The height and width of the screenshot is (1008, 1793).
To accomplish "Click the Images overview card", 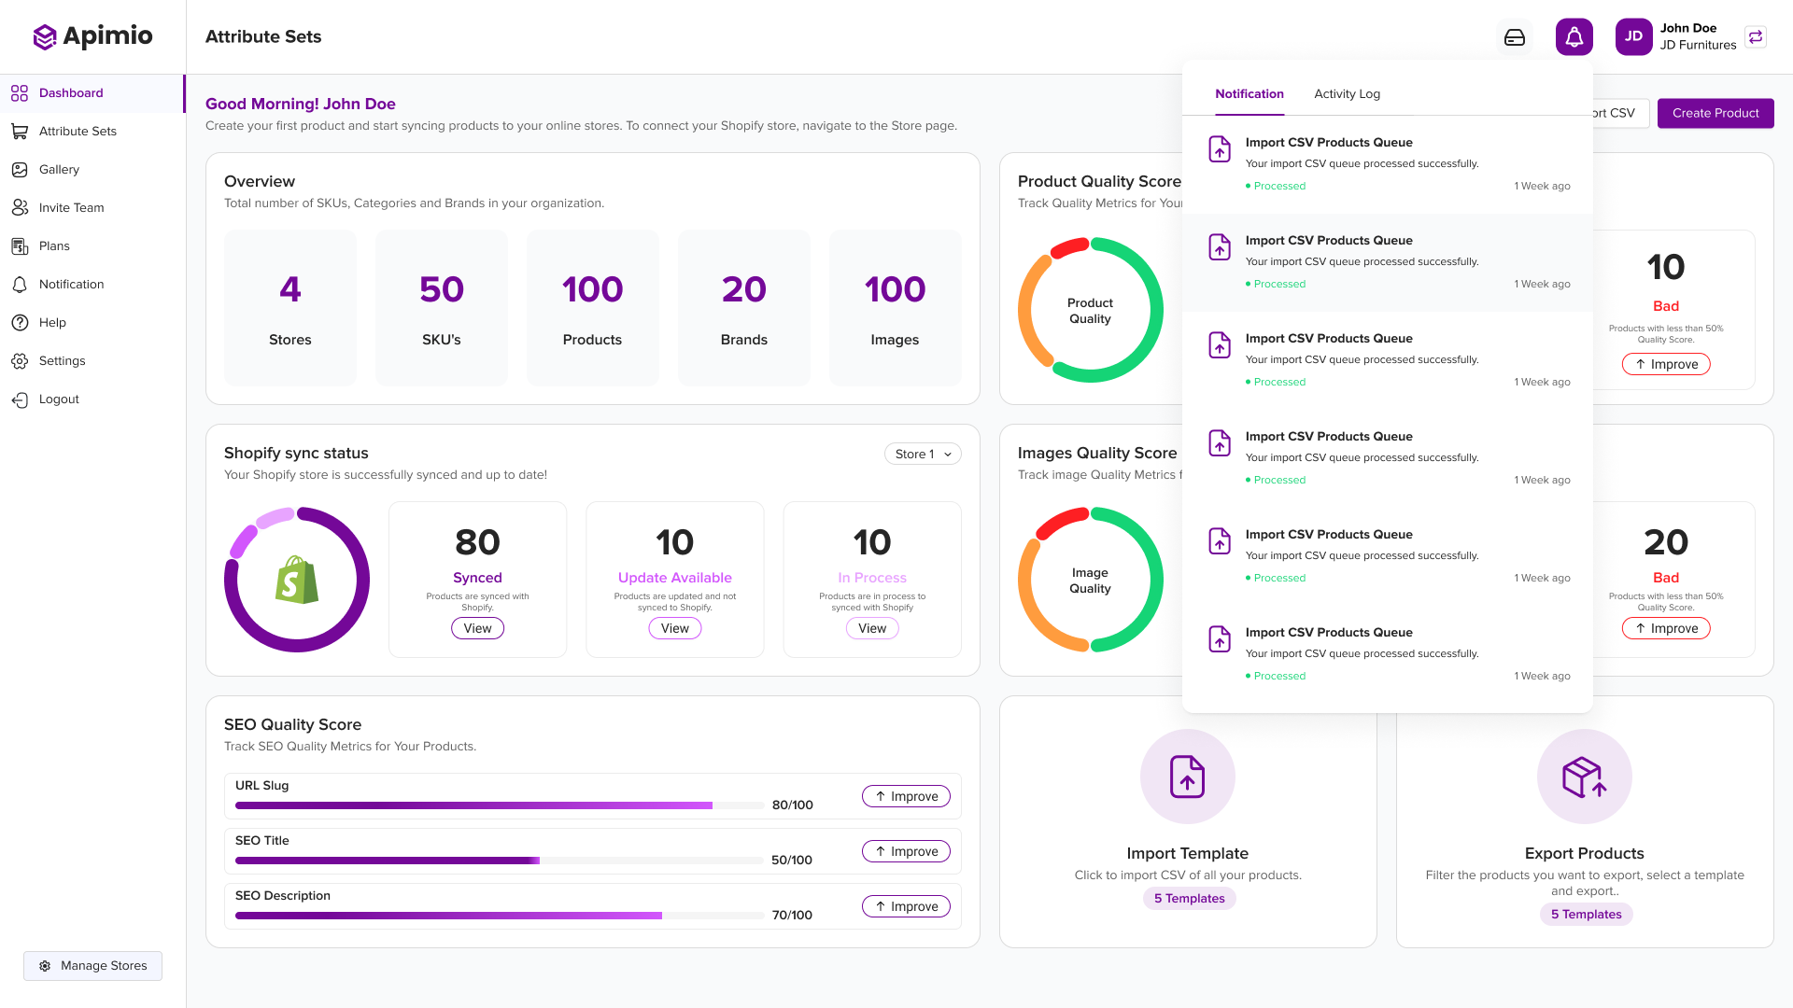I will [x=896, y=308].
